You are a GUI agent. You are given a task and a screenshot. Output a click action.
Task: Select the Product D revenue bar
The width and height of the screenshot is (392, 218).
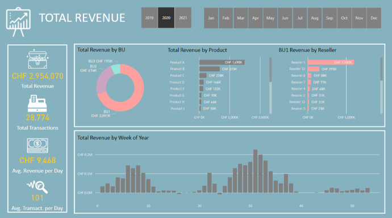coord(202,82)
